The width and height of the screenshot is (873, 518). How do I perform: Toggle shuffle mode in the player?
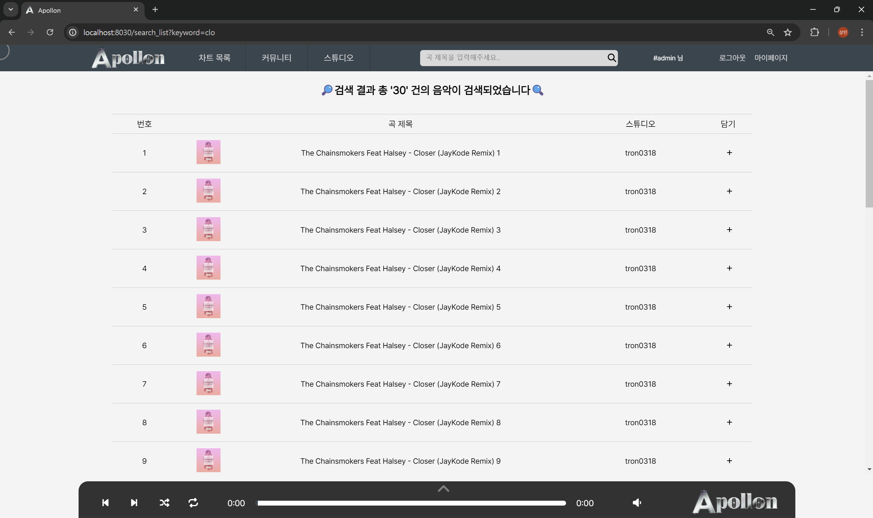pos(164,503)
